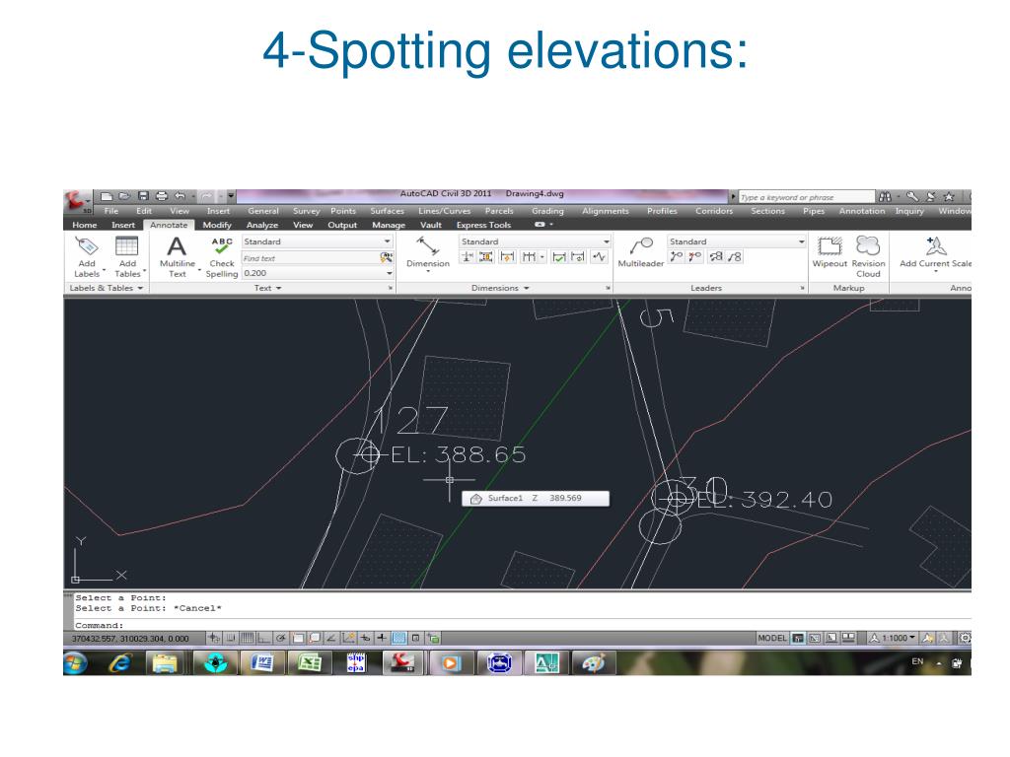Click the EL: 388.65 elevation label
The width and height of the screenshot is (1010, 757).
pos(459,454)
